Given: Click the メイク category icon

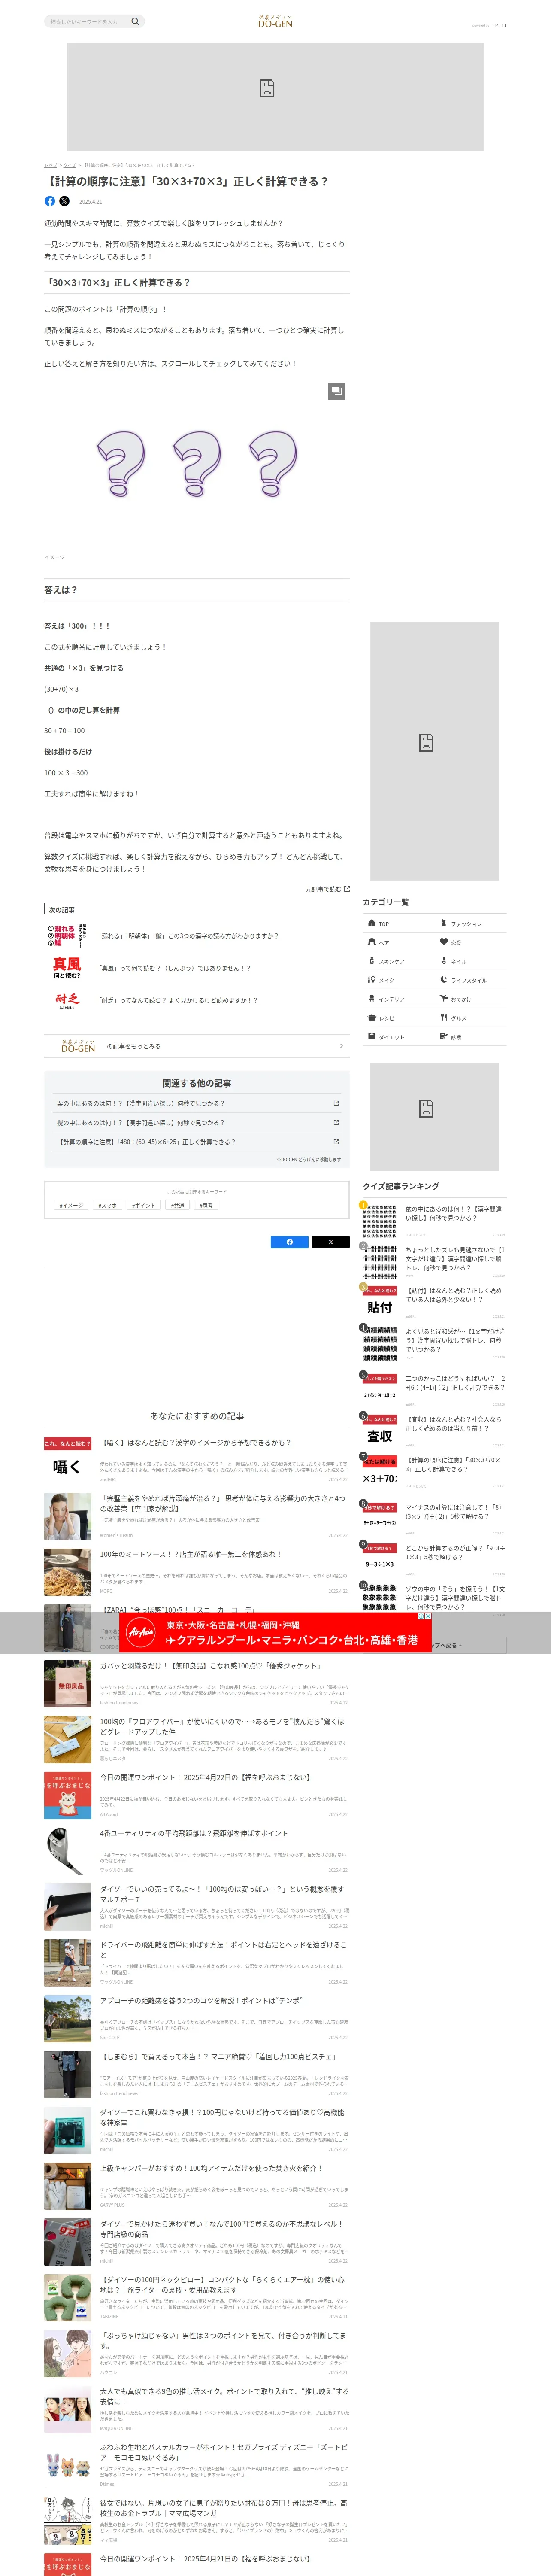Looking at the screenshot, I should tap(372, 980).
